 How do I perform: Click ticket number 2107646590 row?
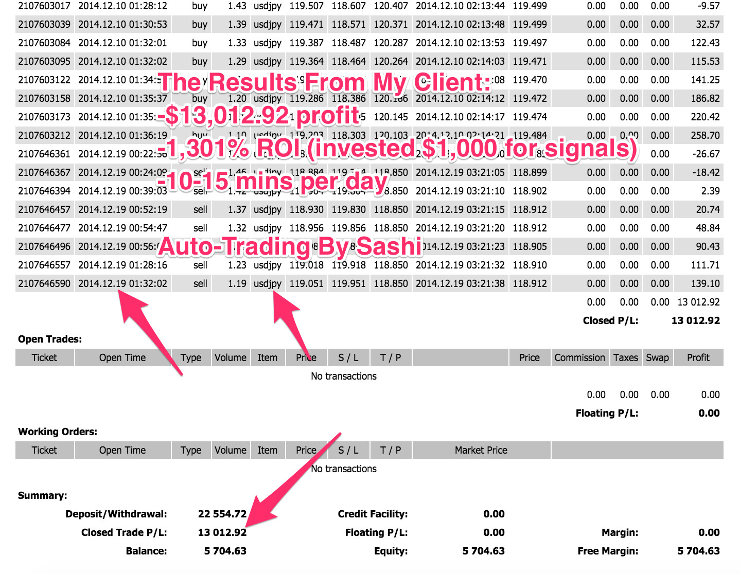click(x=44, y=283)
